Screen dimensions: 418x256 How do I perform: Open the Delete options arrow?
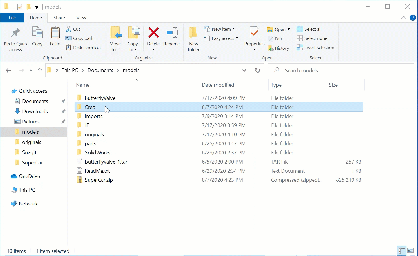click(153, 49)
